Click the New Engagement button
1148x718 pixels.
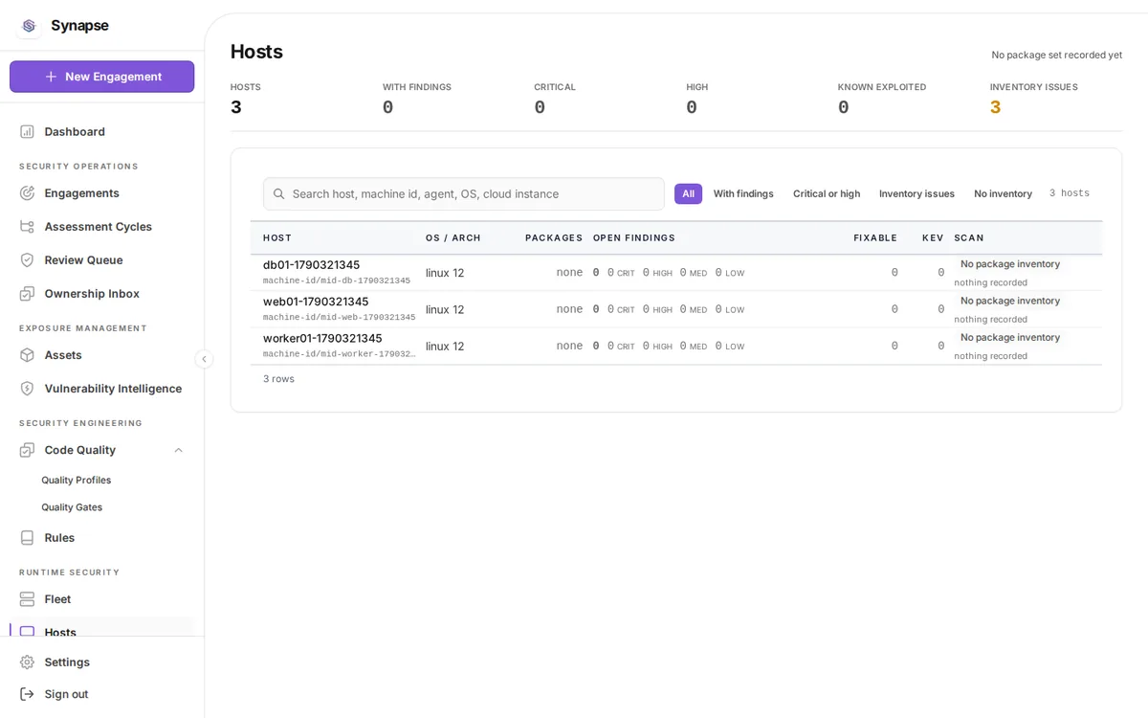click(101, 77)
